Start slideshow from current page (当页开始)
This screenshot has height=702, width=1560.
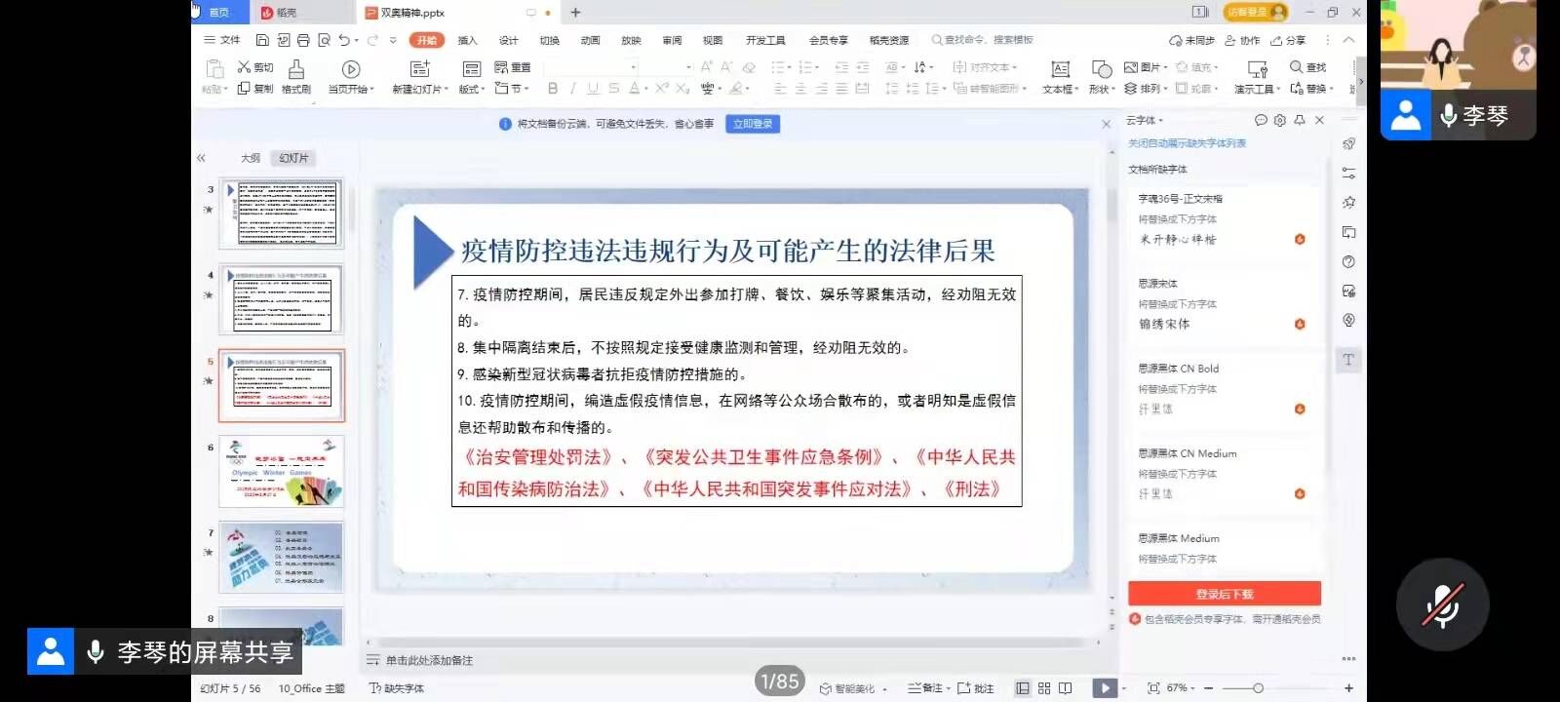pos(351,77)
